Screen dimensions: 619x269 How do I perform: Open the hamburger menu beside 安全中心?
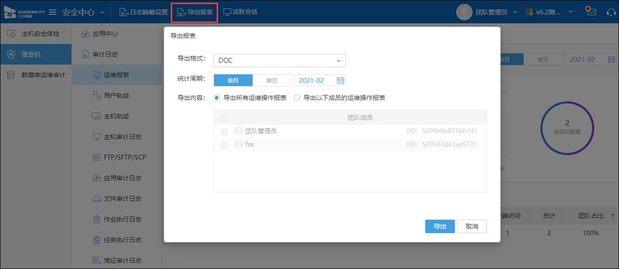(x=52, y=12)
